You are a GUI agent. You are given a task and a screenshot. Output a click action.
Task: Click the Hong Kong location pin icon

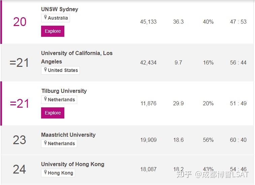coord(45,173)
